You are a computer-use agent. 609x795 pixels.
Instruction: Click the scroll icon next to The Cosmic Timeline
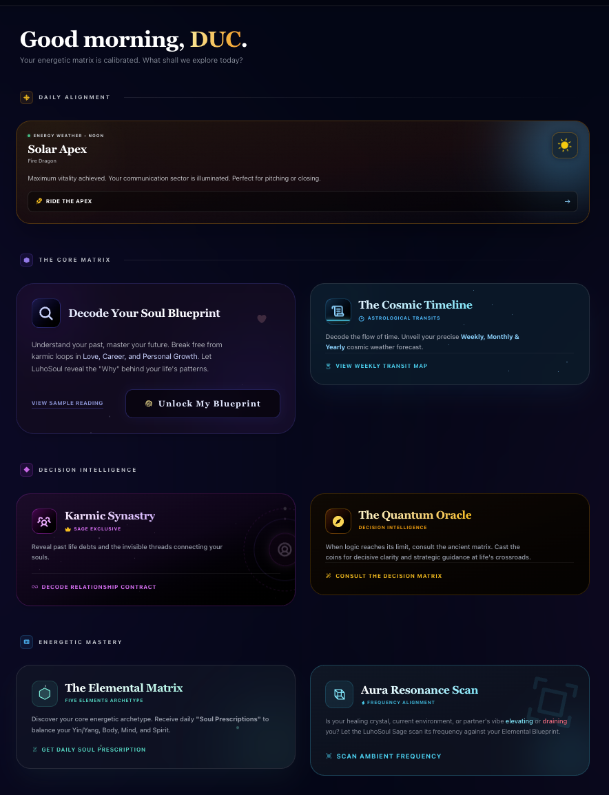tap(338, 311)
